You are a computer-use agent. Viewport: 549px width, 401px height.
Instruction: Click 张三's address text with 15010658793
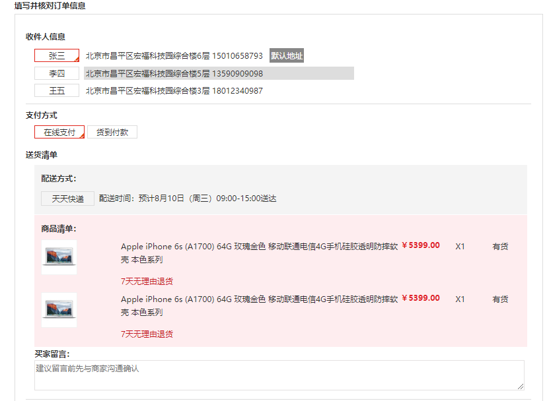point(174,56)
